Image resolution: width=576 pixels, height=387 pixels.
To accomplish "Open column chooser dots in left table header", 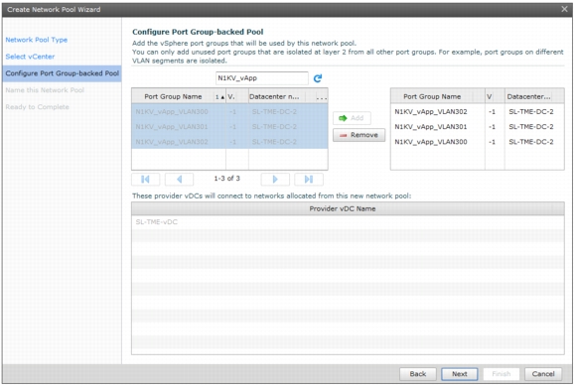I will pos(322,97).
